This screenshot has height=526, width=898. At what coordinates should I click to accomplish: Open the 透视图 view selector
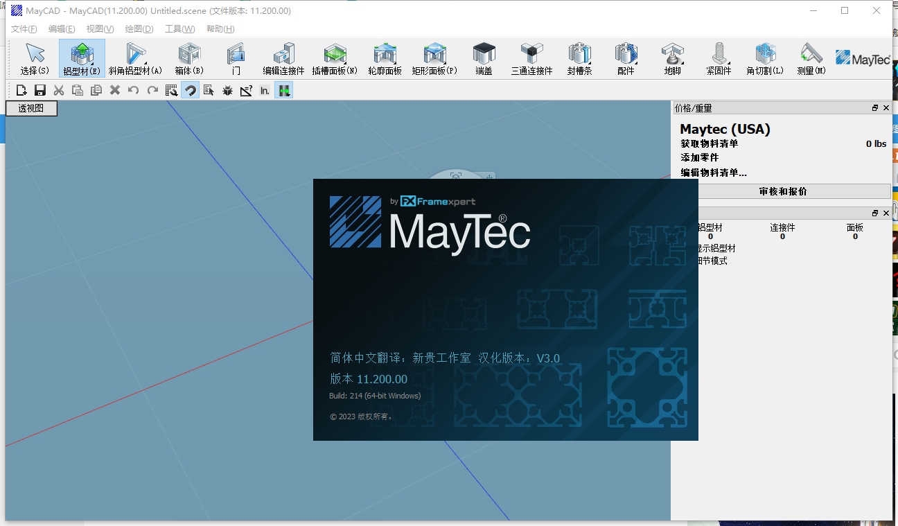(30, 108)
